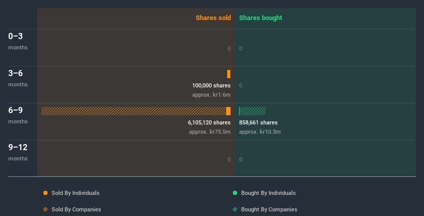
Task: Click the striped Bought By Companies legend icon
Action: pyautogui.click(x=235, y=209)
